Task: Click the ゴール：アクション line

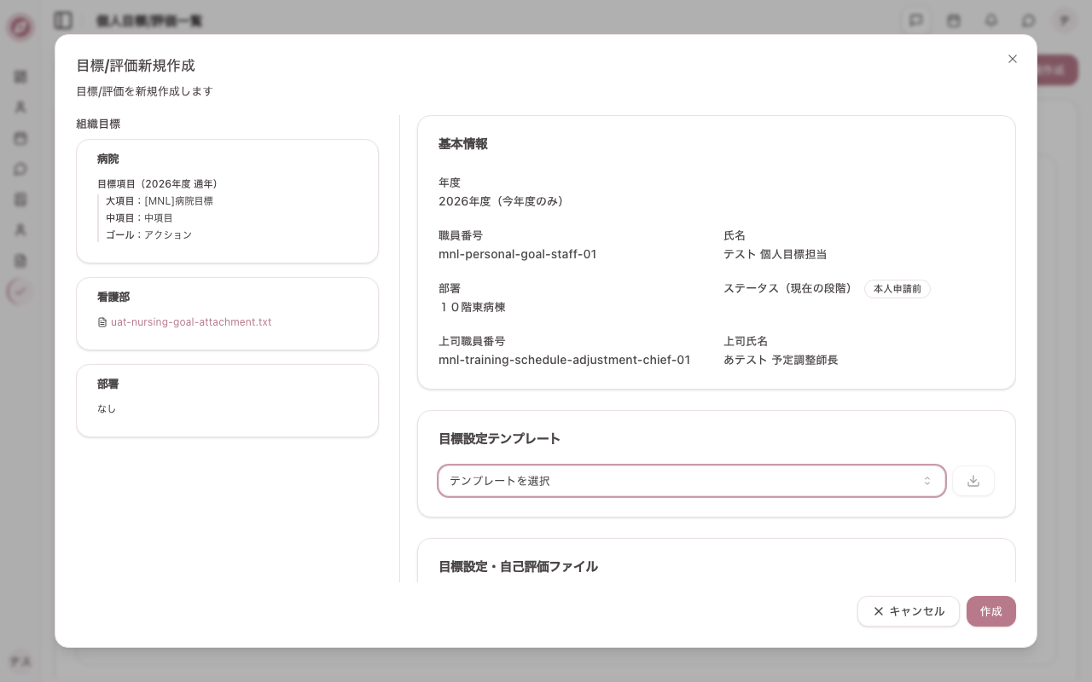Action: click(148, 235)
